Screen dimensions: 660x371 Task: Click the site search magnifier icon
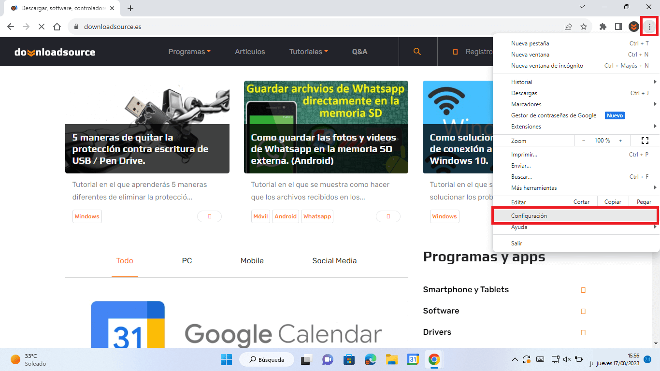(x=417, y=52)
